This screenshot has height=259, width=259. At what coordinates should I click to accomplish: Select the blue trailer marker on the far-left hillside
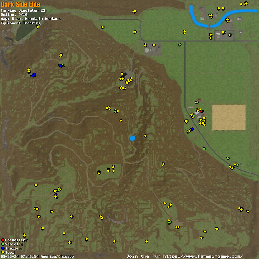34,75
